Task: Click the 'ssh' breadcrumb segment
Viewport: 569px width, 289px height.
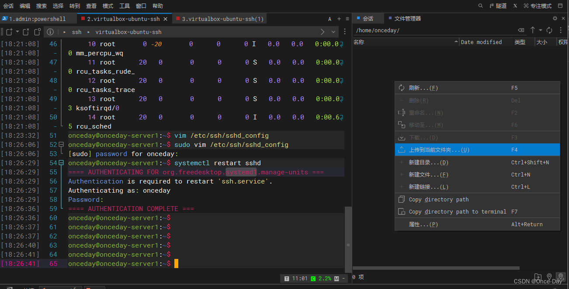Action: coord(77,32)
